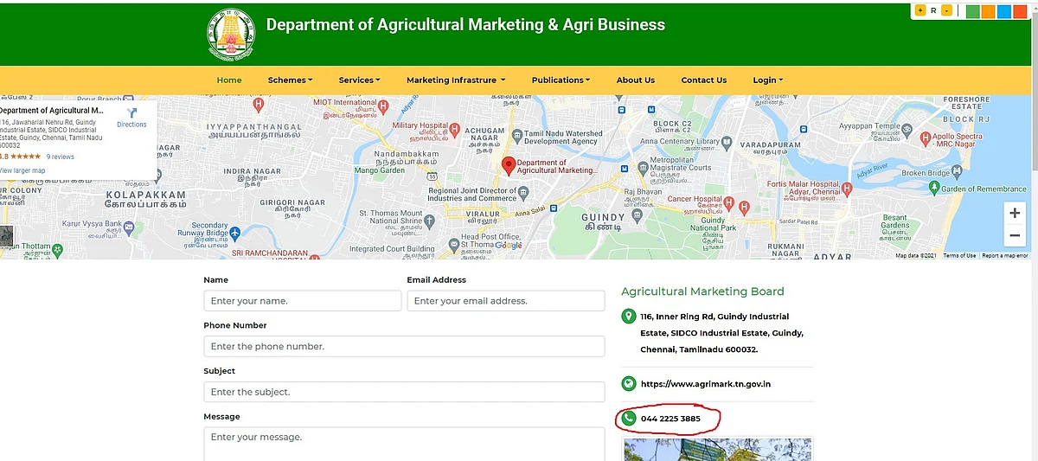Select the blue theme color swatch
The width and height of the screenshot is (1038, 461).
pos(1004,11)
